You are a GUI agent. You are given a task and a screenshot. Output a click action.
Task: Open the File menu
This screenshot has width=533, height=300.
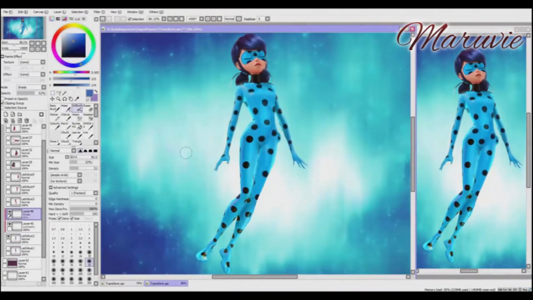pos(8,12)
